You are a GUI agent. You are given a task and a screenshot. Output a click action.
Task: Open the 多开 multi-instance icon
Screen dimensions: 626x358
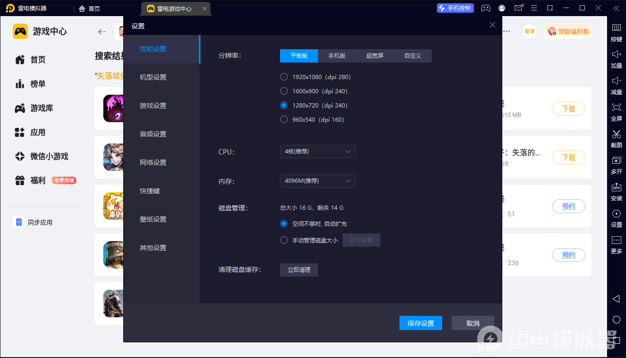(x=616, y=161)
